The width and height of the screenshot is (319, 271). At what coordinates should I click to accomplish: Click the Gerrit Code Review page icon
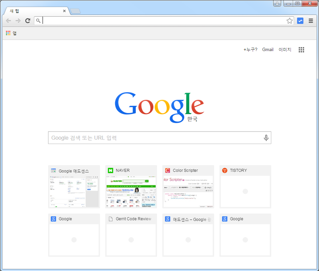click(x=111, y=219)
